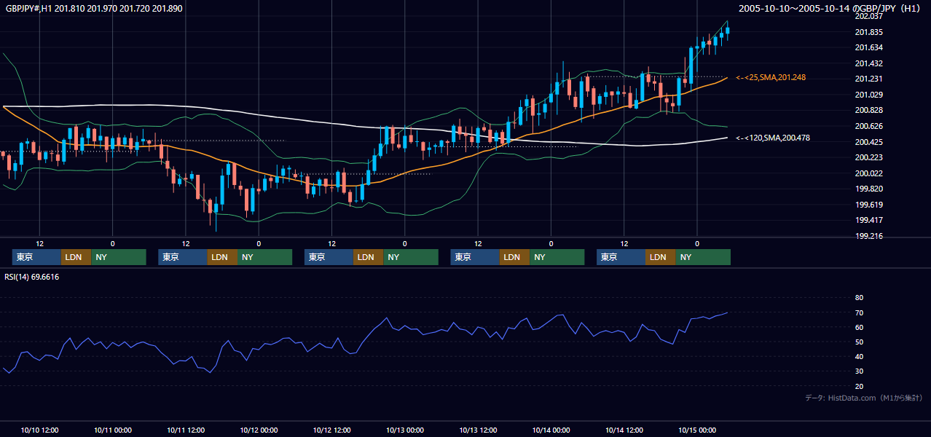Select the 10/14 00:00 time axis marker
The image size is (931, 437).
[x=551, y=430]
